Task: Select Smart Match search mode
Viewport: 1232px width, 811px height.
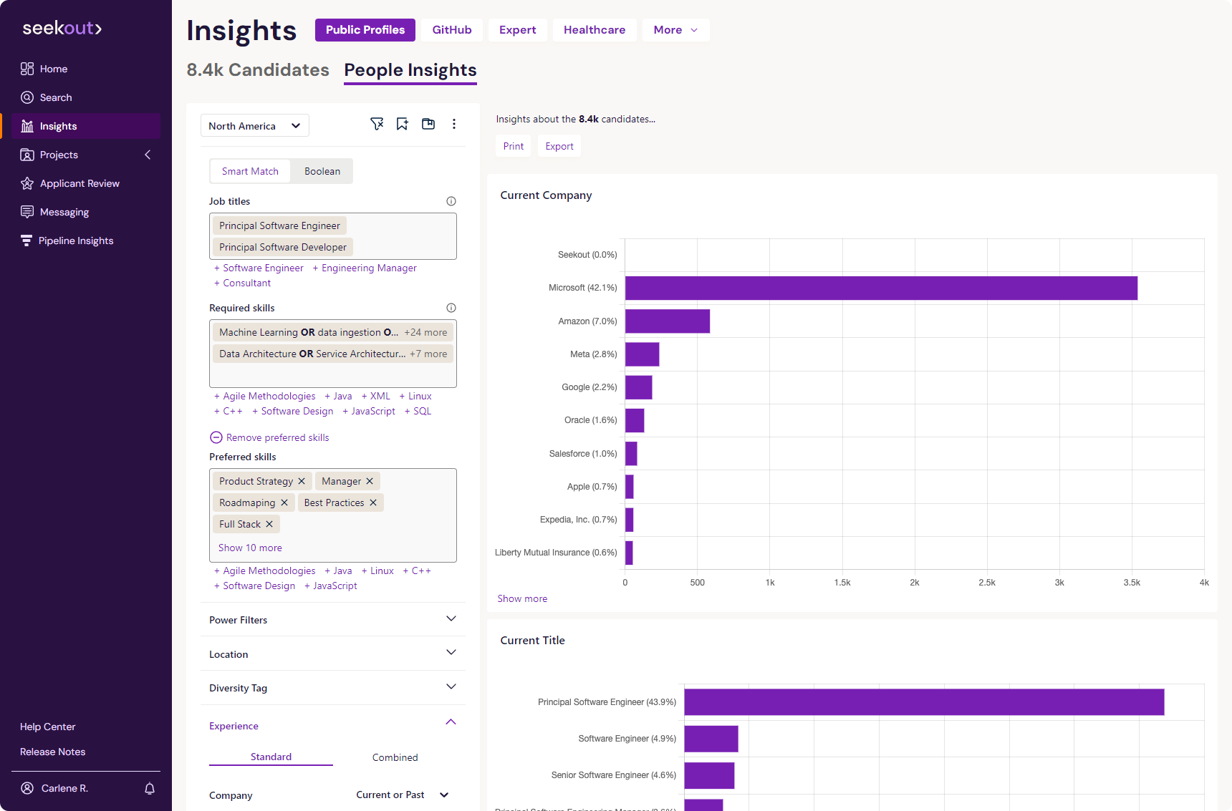Action: pos(250,171)
